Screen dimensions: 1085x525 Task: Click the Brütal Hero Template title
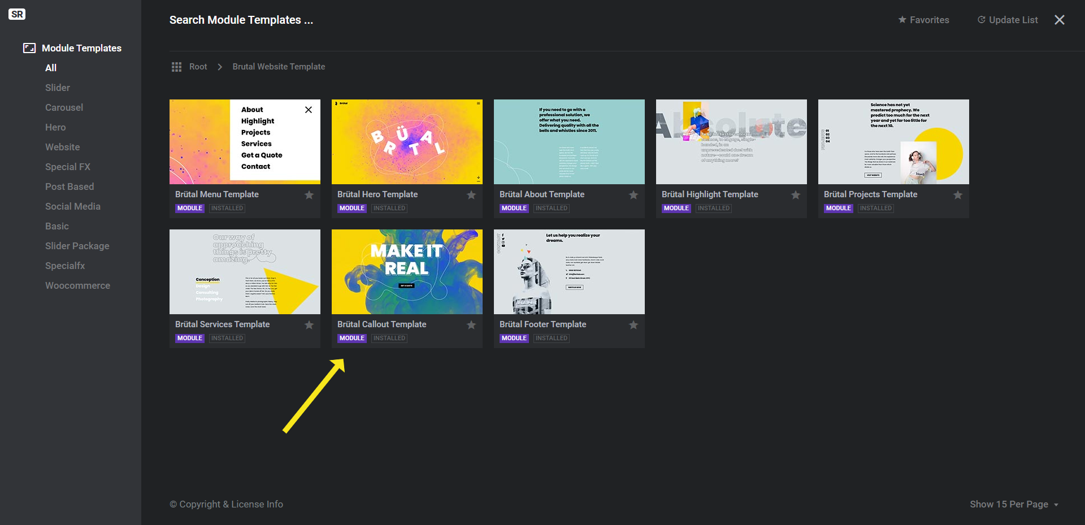click(x=377, y=194)
